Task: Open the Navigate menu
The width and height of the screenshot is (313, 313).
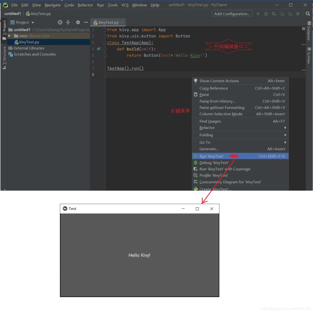Action: (52, 5)
